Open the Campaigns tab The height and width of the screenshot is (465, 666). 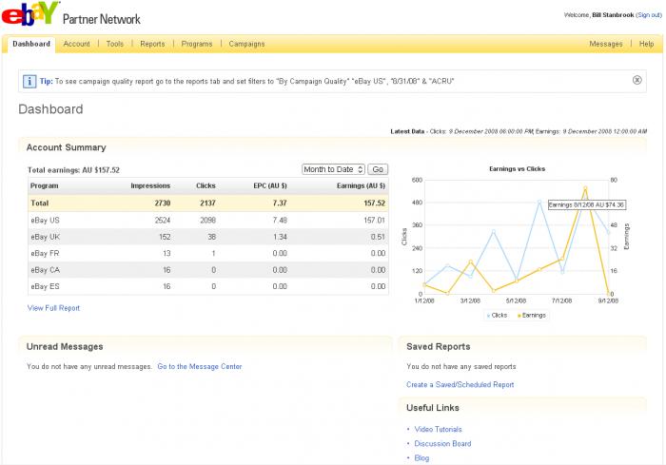point(246,44)
